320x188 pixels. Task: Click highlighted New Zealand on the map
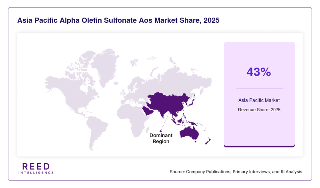[208, 141]
